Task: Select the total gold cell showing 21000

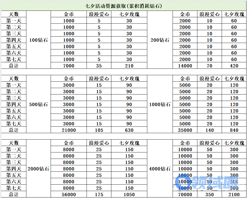Action: (x=69, y=130)
